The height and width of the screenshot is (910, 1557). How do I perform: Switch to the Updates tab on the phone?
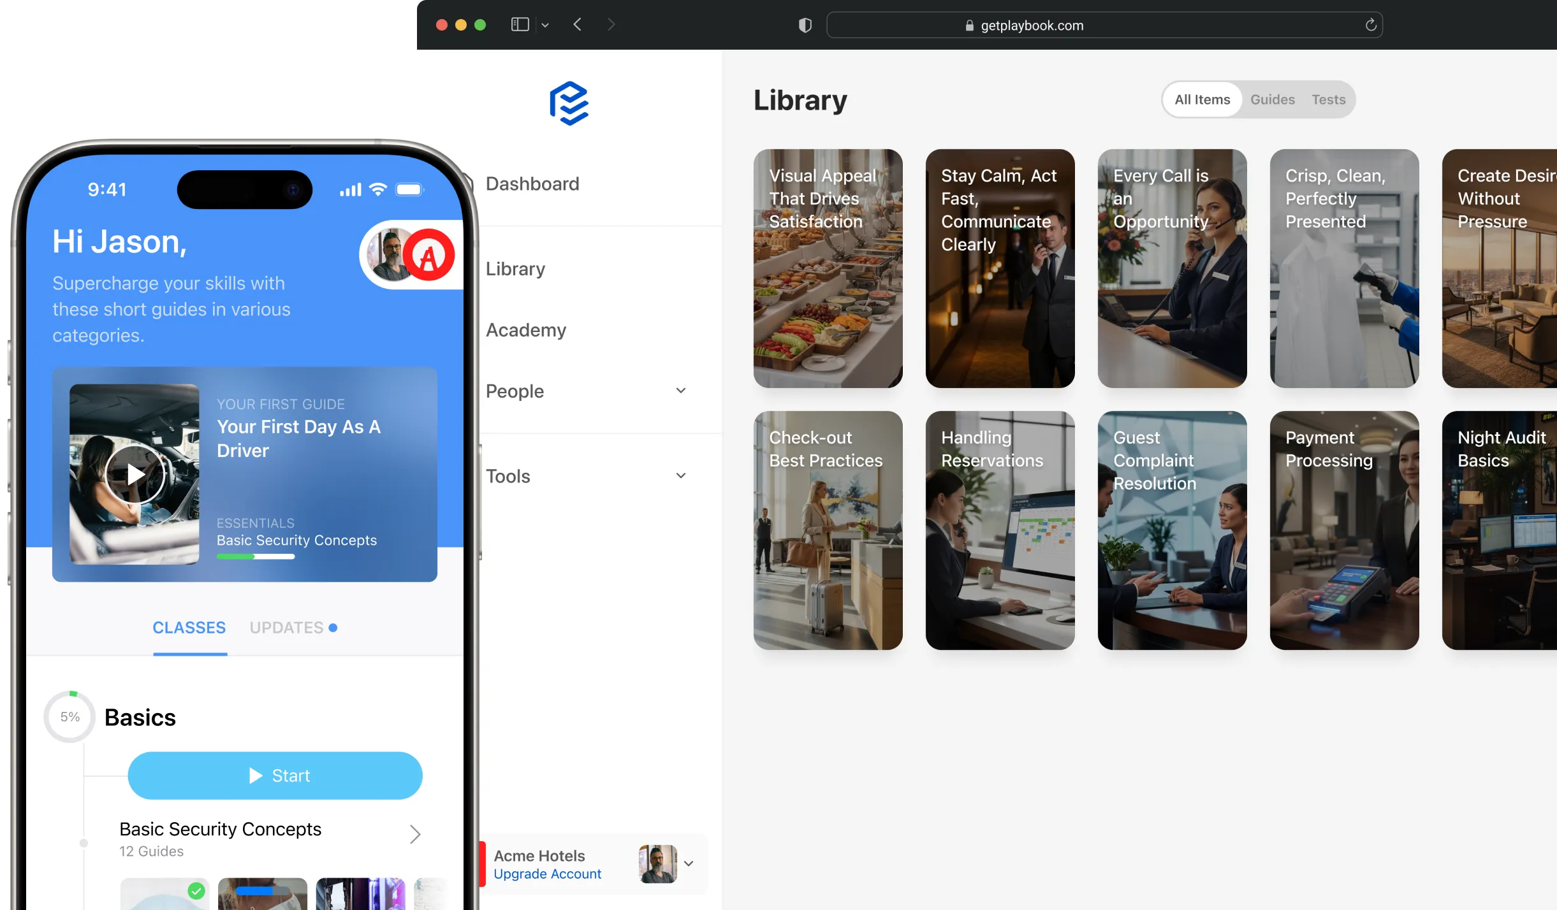pos(286,627)
